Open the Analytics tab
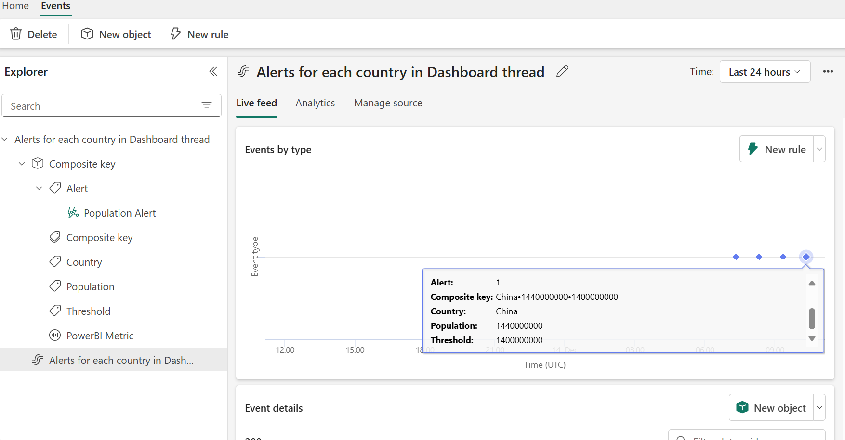Screen dimensions: 845x440 (x=315, y=103)
